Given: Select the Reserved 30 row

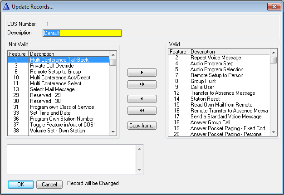Looking at the screenshot, I should [59, 101].
